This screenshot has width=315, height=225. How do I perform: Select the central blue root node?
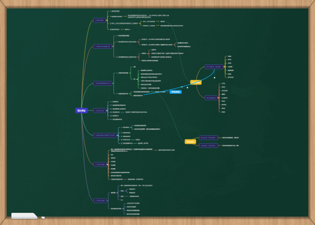(82, 111)
